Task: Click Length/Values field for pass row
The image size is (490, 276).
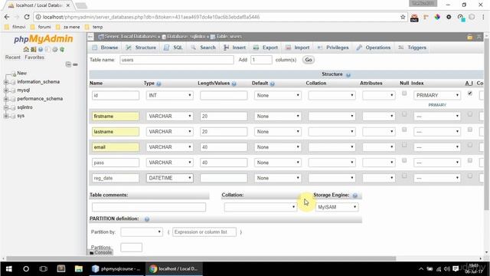Action: click(224, 163)
